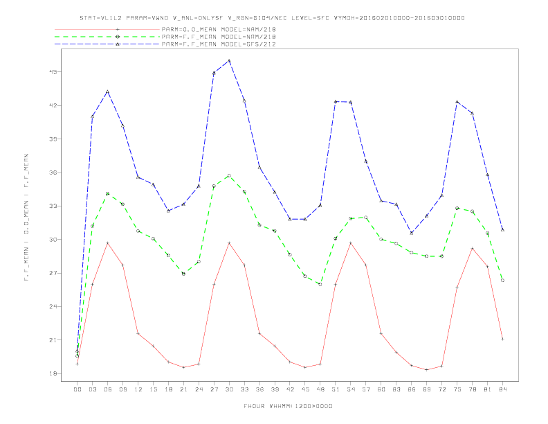Click x-axis tick label 78
This screenshot has height=424, width=548.
pos(472,389)
